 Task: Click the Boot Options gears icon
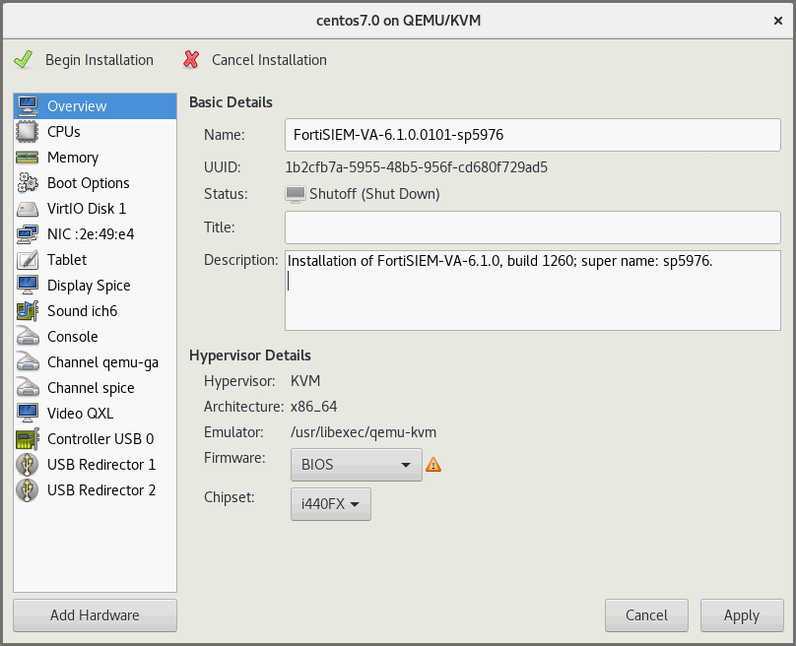(28, 183)
